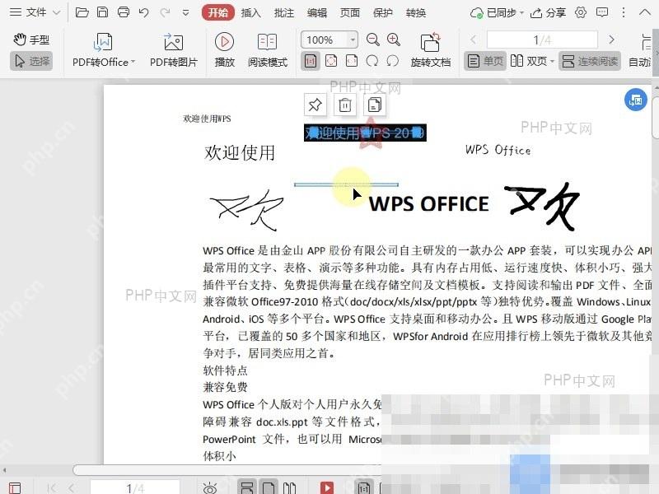Zoom in with the plus magnifier
The image size is (659, 494).
(394, 40)
